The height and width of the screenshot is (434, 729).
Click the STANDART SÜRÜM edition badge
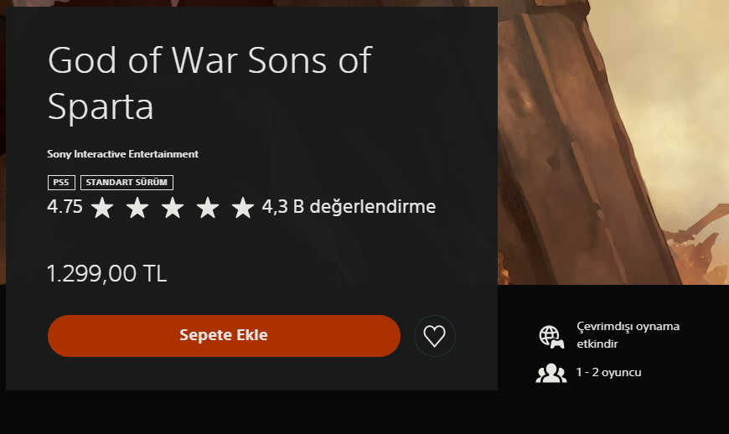coord(127,182)
